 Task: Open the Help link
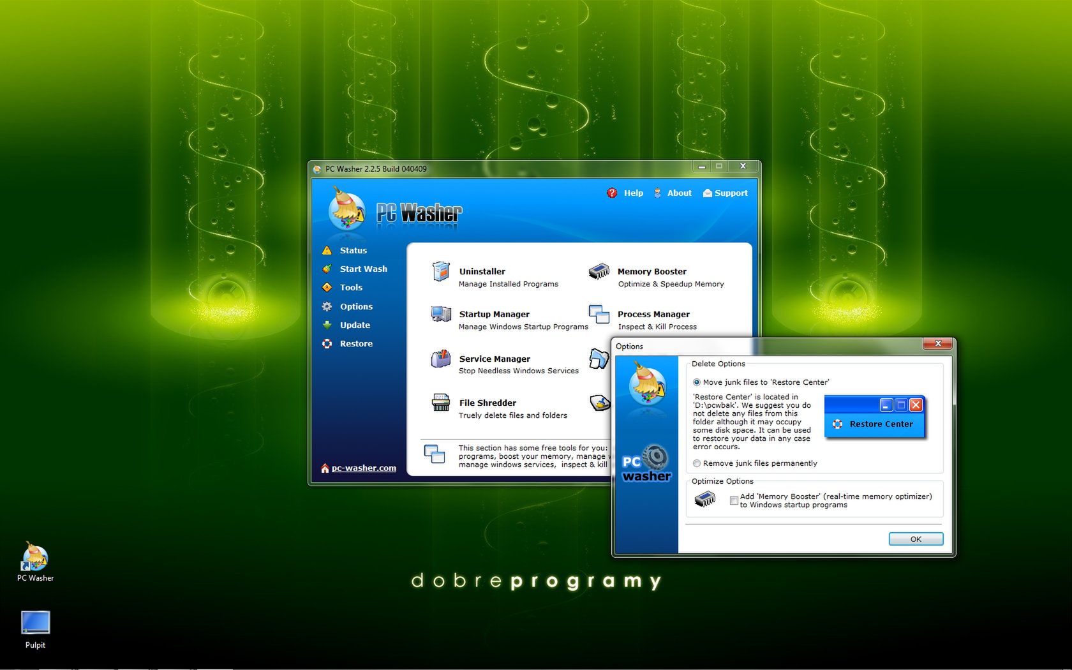633,193
